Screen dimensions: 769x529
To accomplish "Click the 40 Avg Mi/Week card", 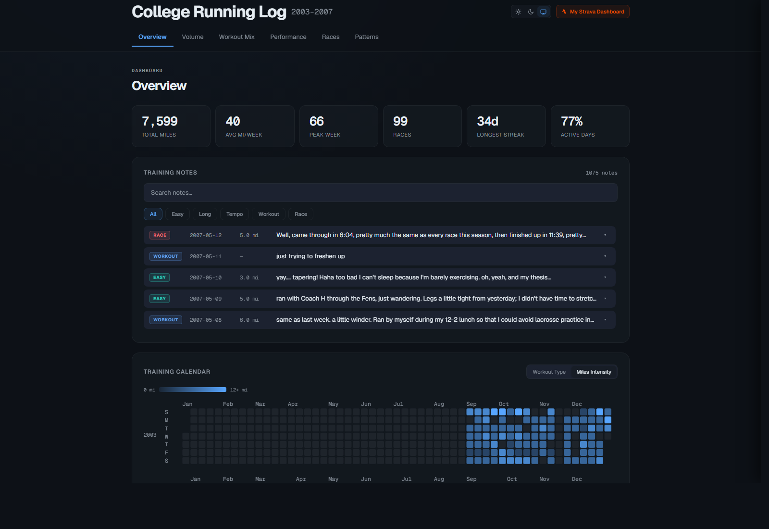I will pos(255,126).
